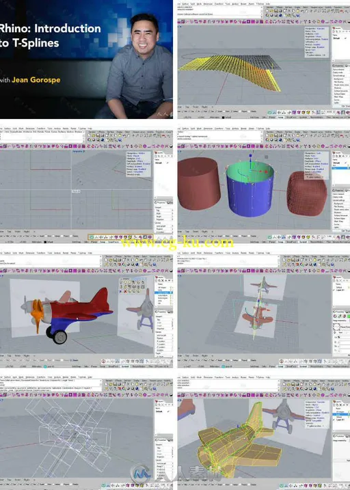350x490 pixels.
Task: Click delete layer X icon in red airplane Layers panel
Action: pos(162,281)
